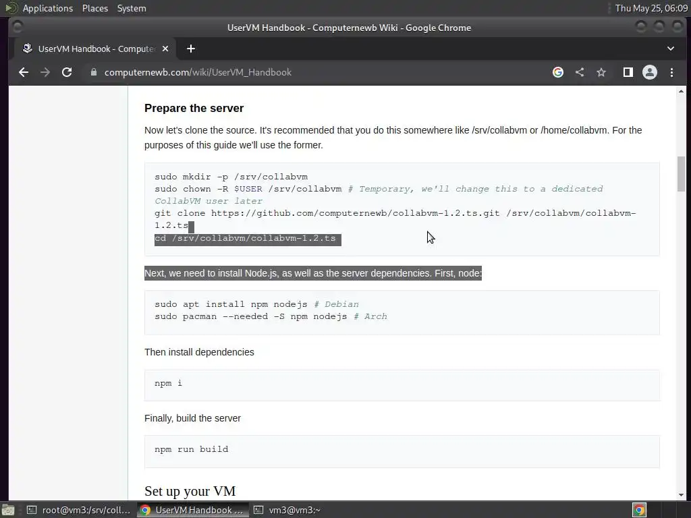
Task: Open the System menu
Action: 132,8
